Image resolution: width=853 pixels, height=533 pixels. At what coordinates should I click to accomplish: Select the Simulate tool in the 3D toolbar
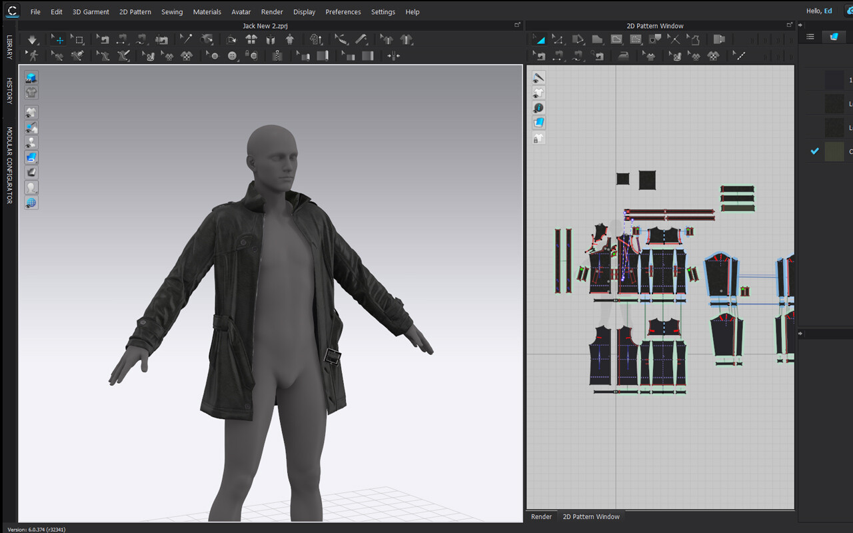[x=32, y=39]
